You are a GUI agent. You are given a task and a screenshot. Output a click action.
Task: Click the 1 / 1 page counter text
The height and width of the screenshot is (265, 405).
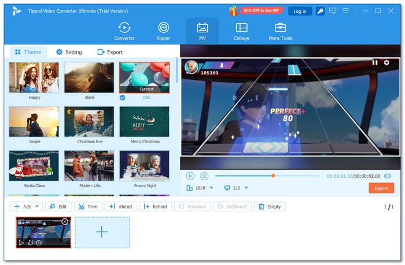[389, 207]
